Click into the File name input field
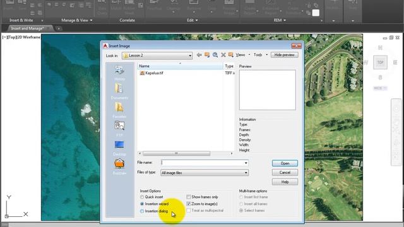404x227 pixels. click(x=203, y=163)
